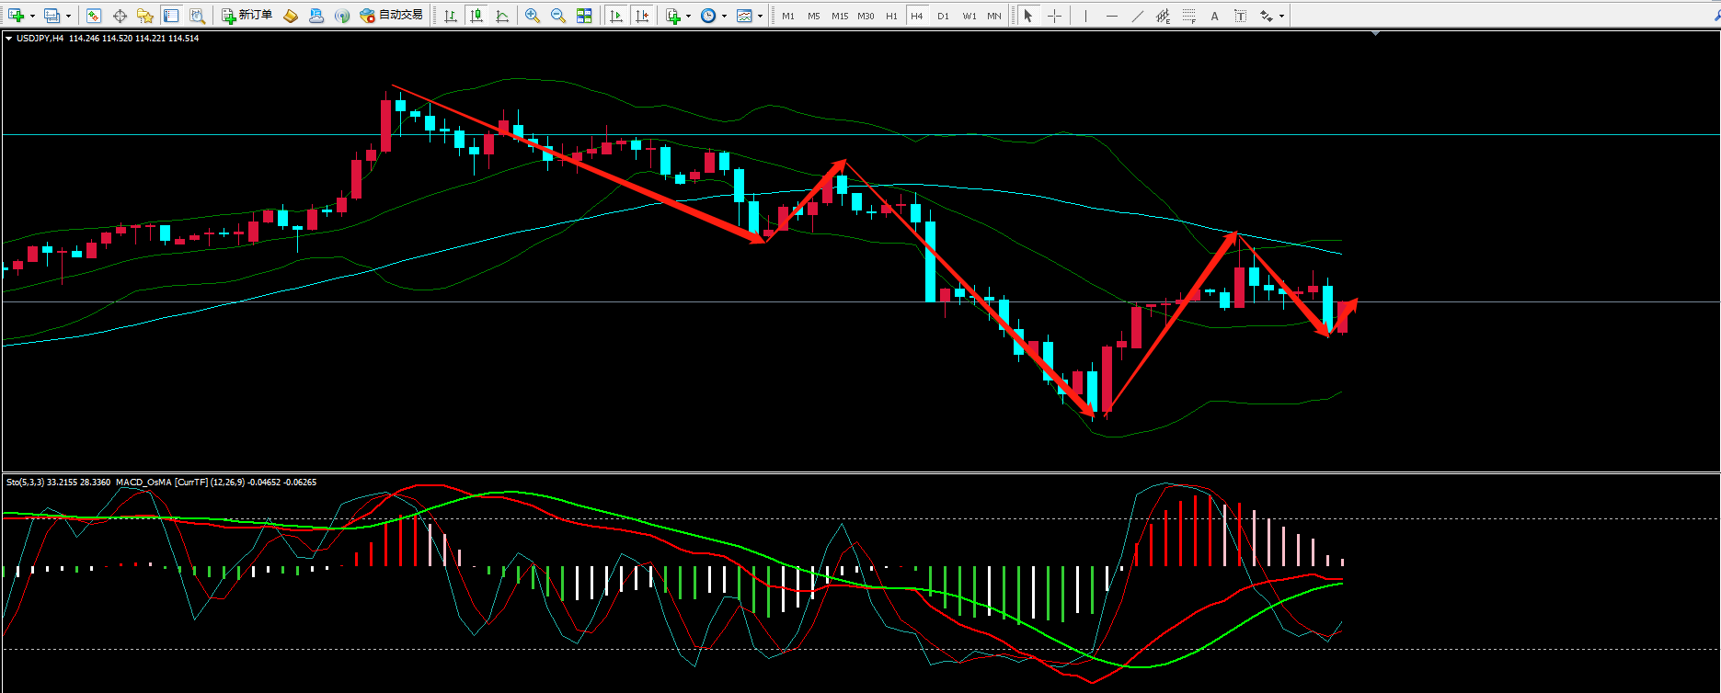Click the Insert Text Label tool
The height and width of the screenshot is (693, 1721).
coord(1240,16)
